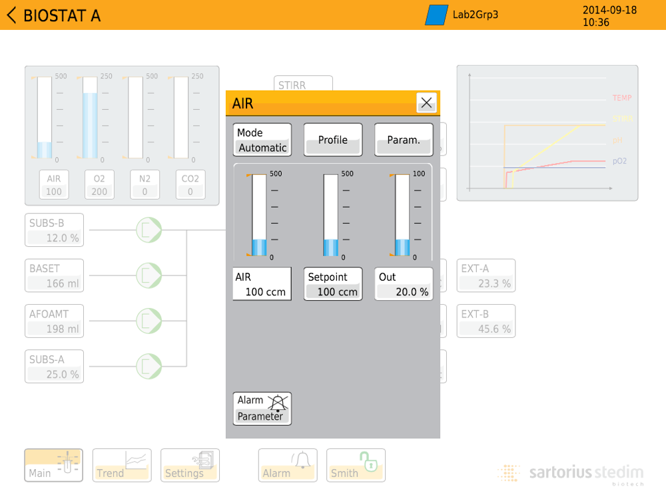Screen dimensions: 666x499
Task: Switch to the Trend tab
Action: click(122, 465)
